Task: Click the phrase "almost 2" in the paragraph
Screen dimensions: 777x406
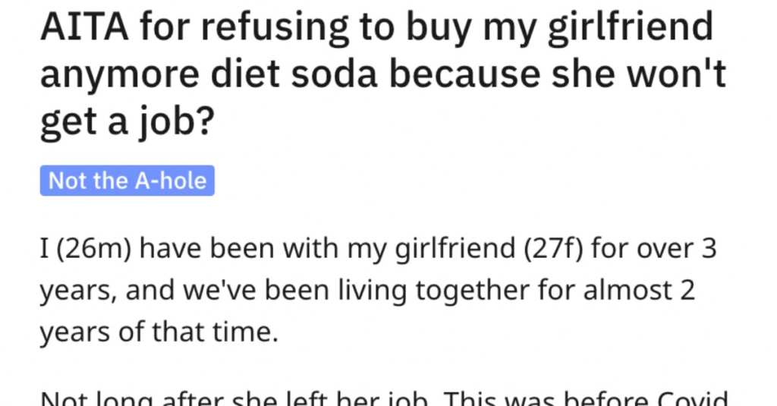Action: (639, 291)
